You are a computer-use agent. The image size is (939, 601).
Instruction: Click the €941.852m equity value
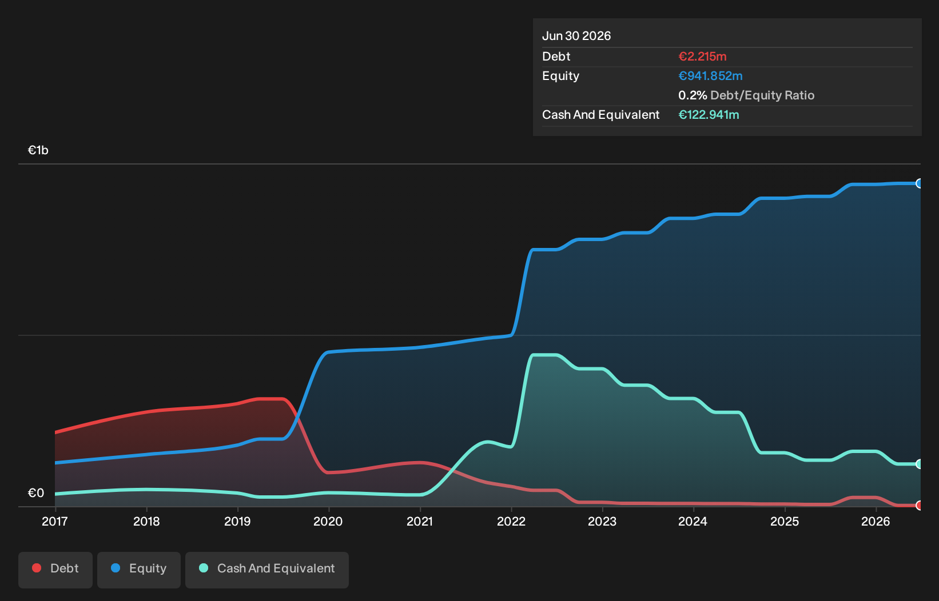pos(710,76)
